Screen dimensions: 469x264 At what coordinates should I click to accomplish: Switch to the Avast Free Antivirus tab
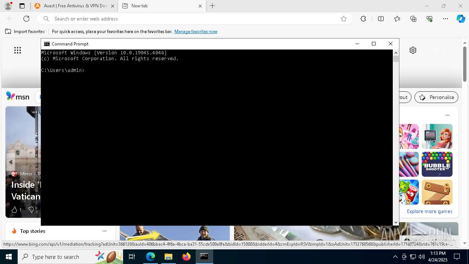(x=74, y=6)
